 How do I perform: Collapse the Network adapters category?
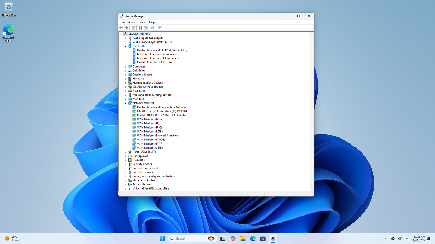(x=125, y=103)
